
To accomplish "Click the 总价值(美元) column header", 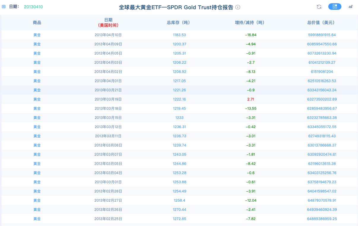I will [x=322, y=23].
